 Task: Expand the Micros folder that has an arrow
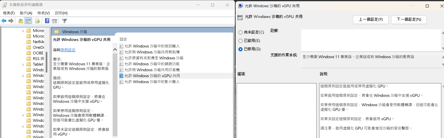[x=23, y=31]
